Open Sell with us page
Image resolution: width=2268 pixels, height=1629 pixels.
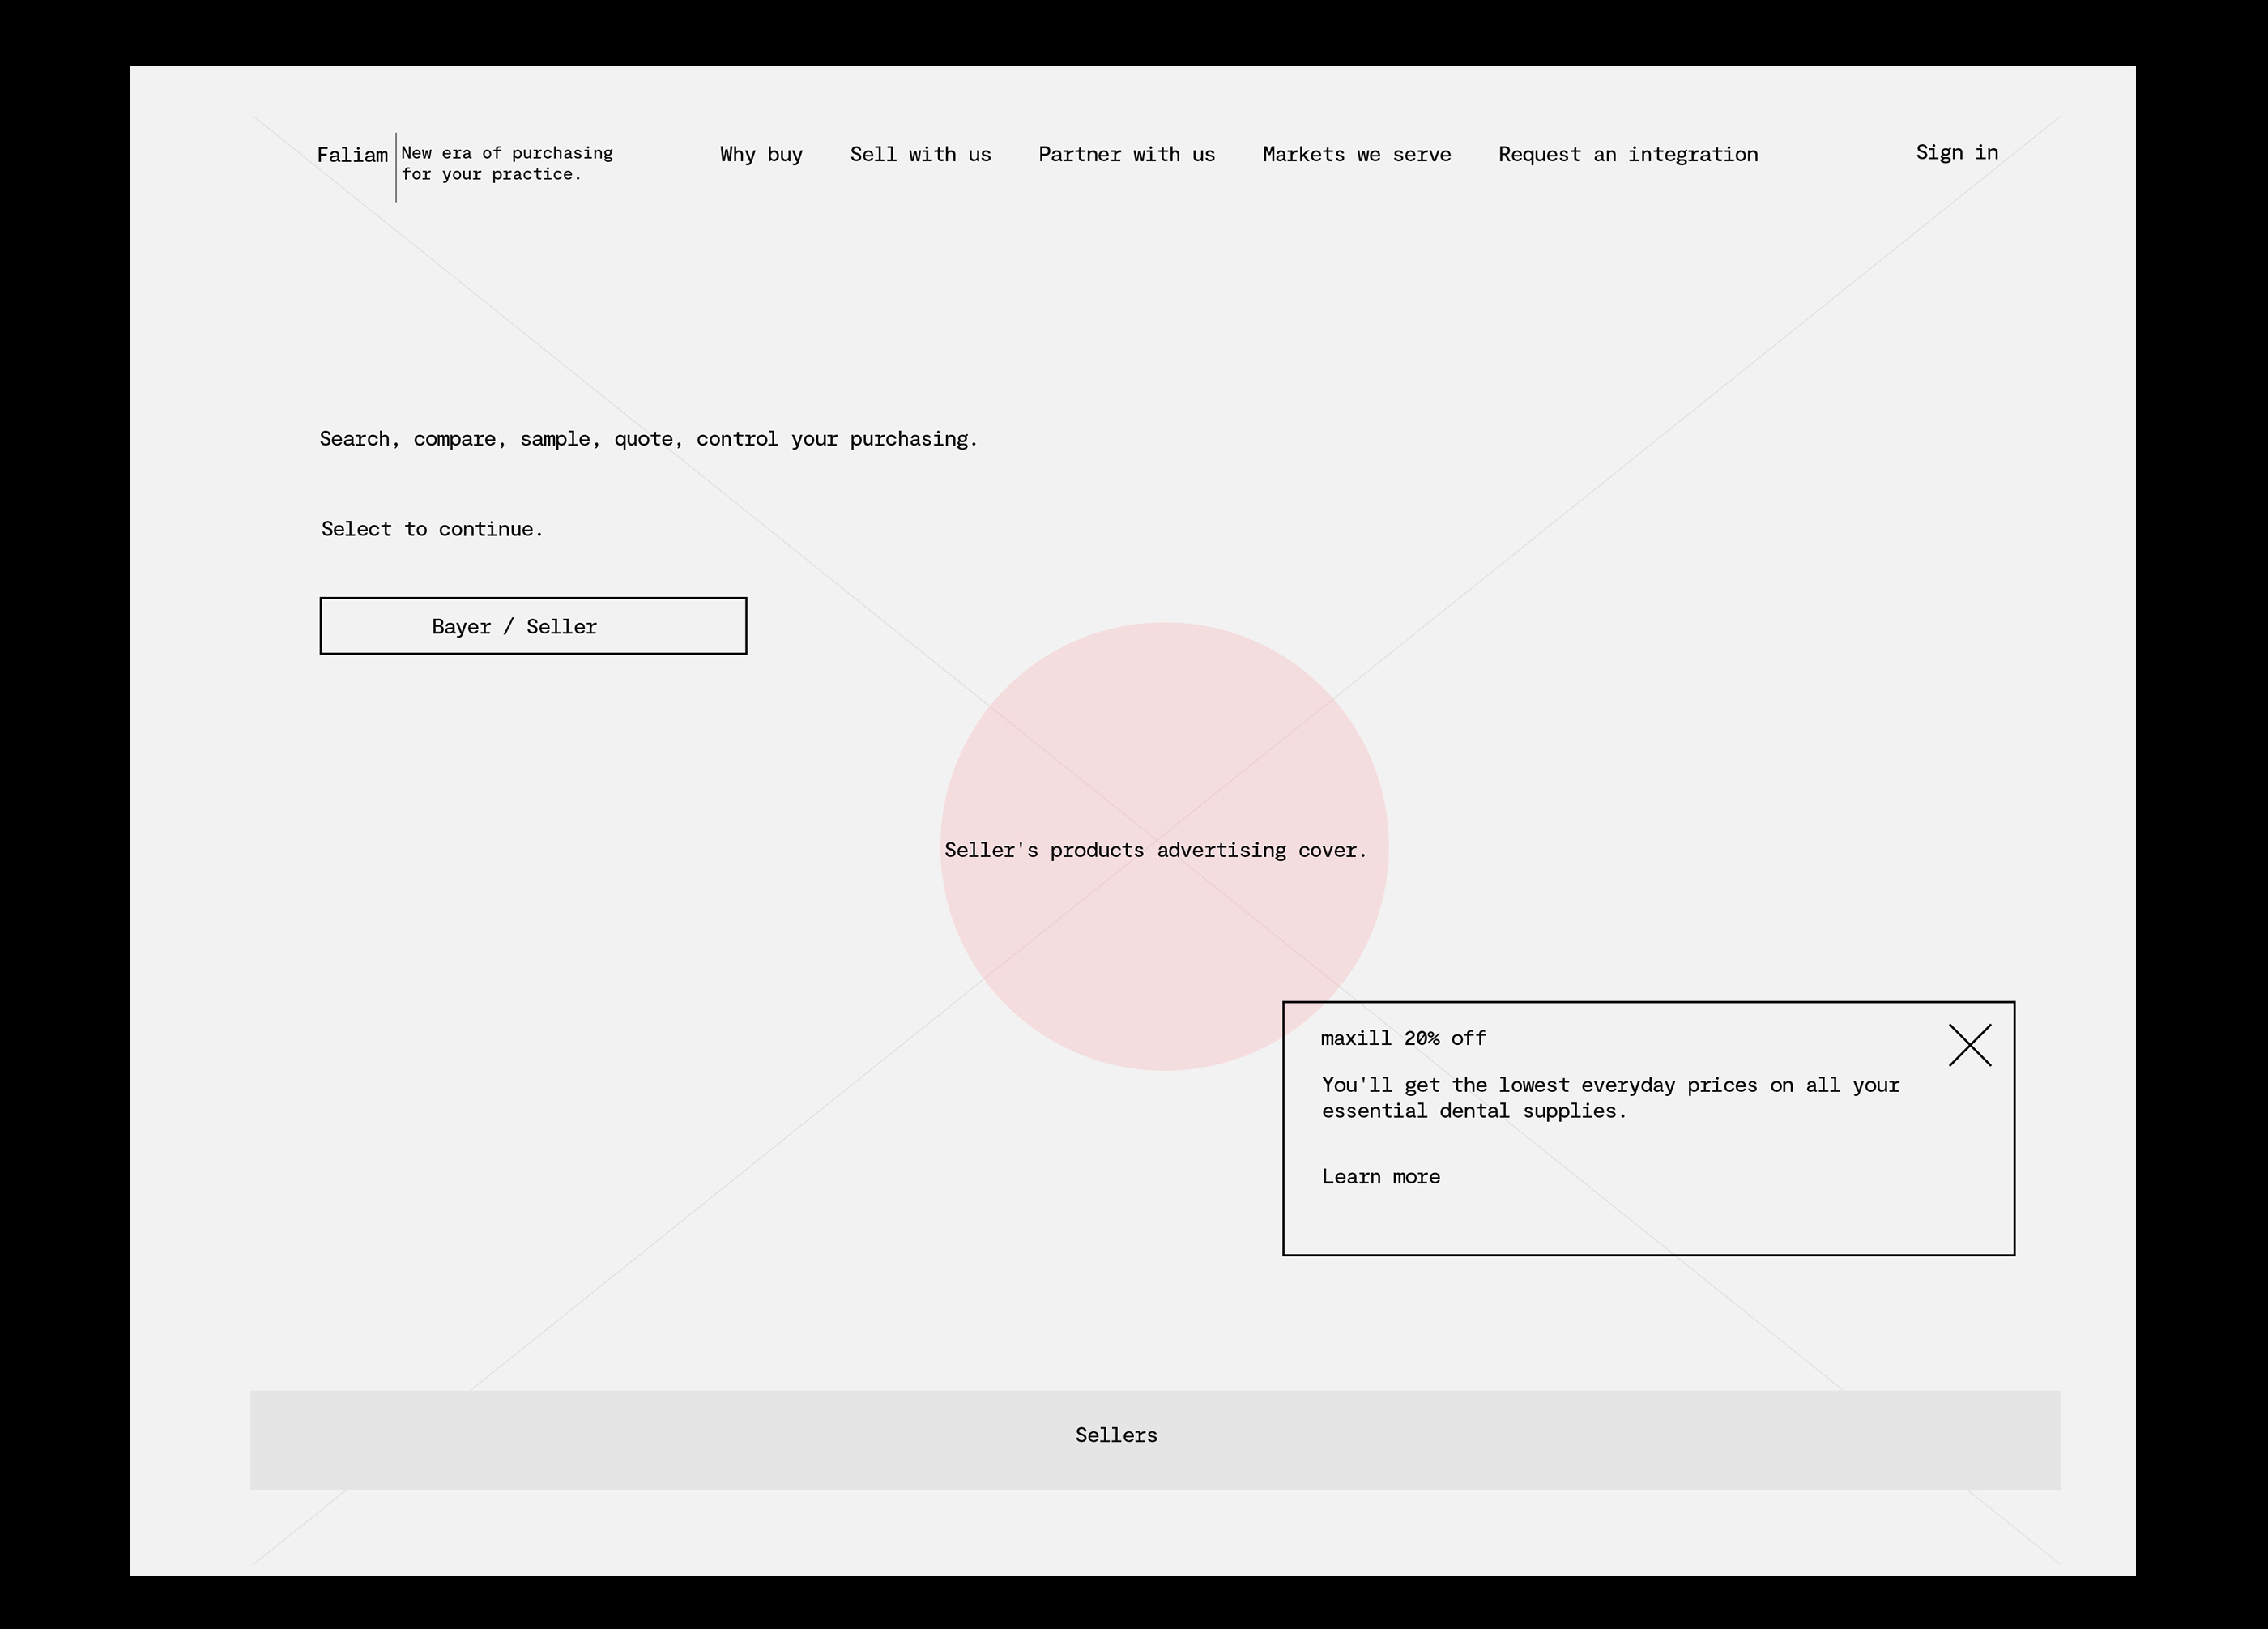920,154
